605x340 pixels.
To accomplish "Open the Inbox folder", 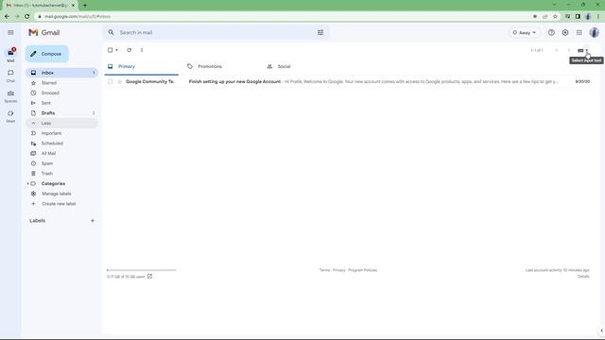I will [61, 73].
